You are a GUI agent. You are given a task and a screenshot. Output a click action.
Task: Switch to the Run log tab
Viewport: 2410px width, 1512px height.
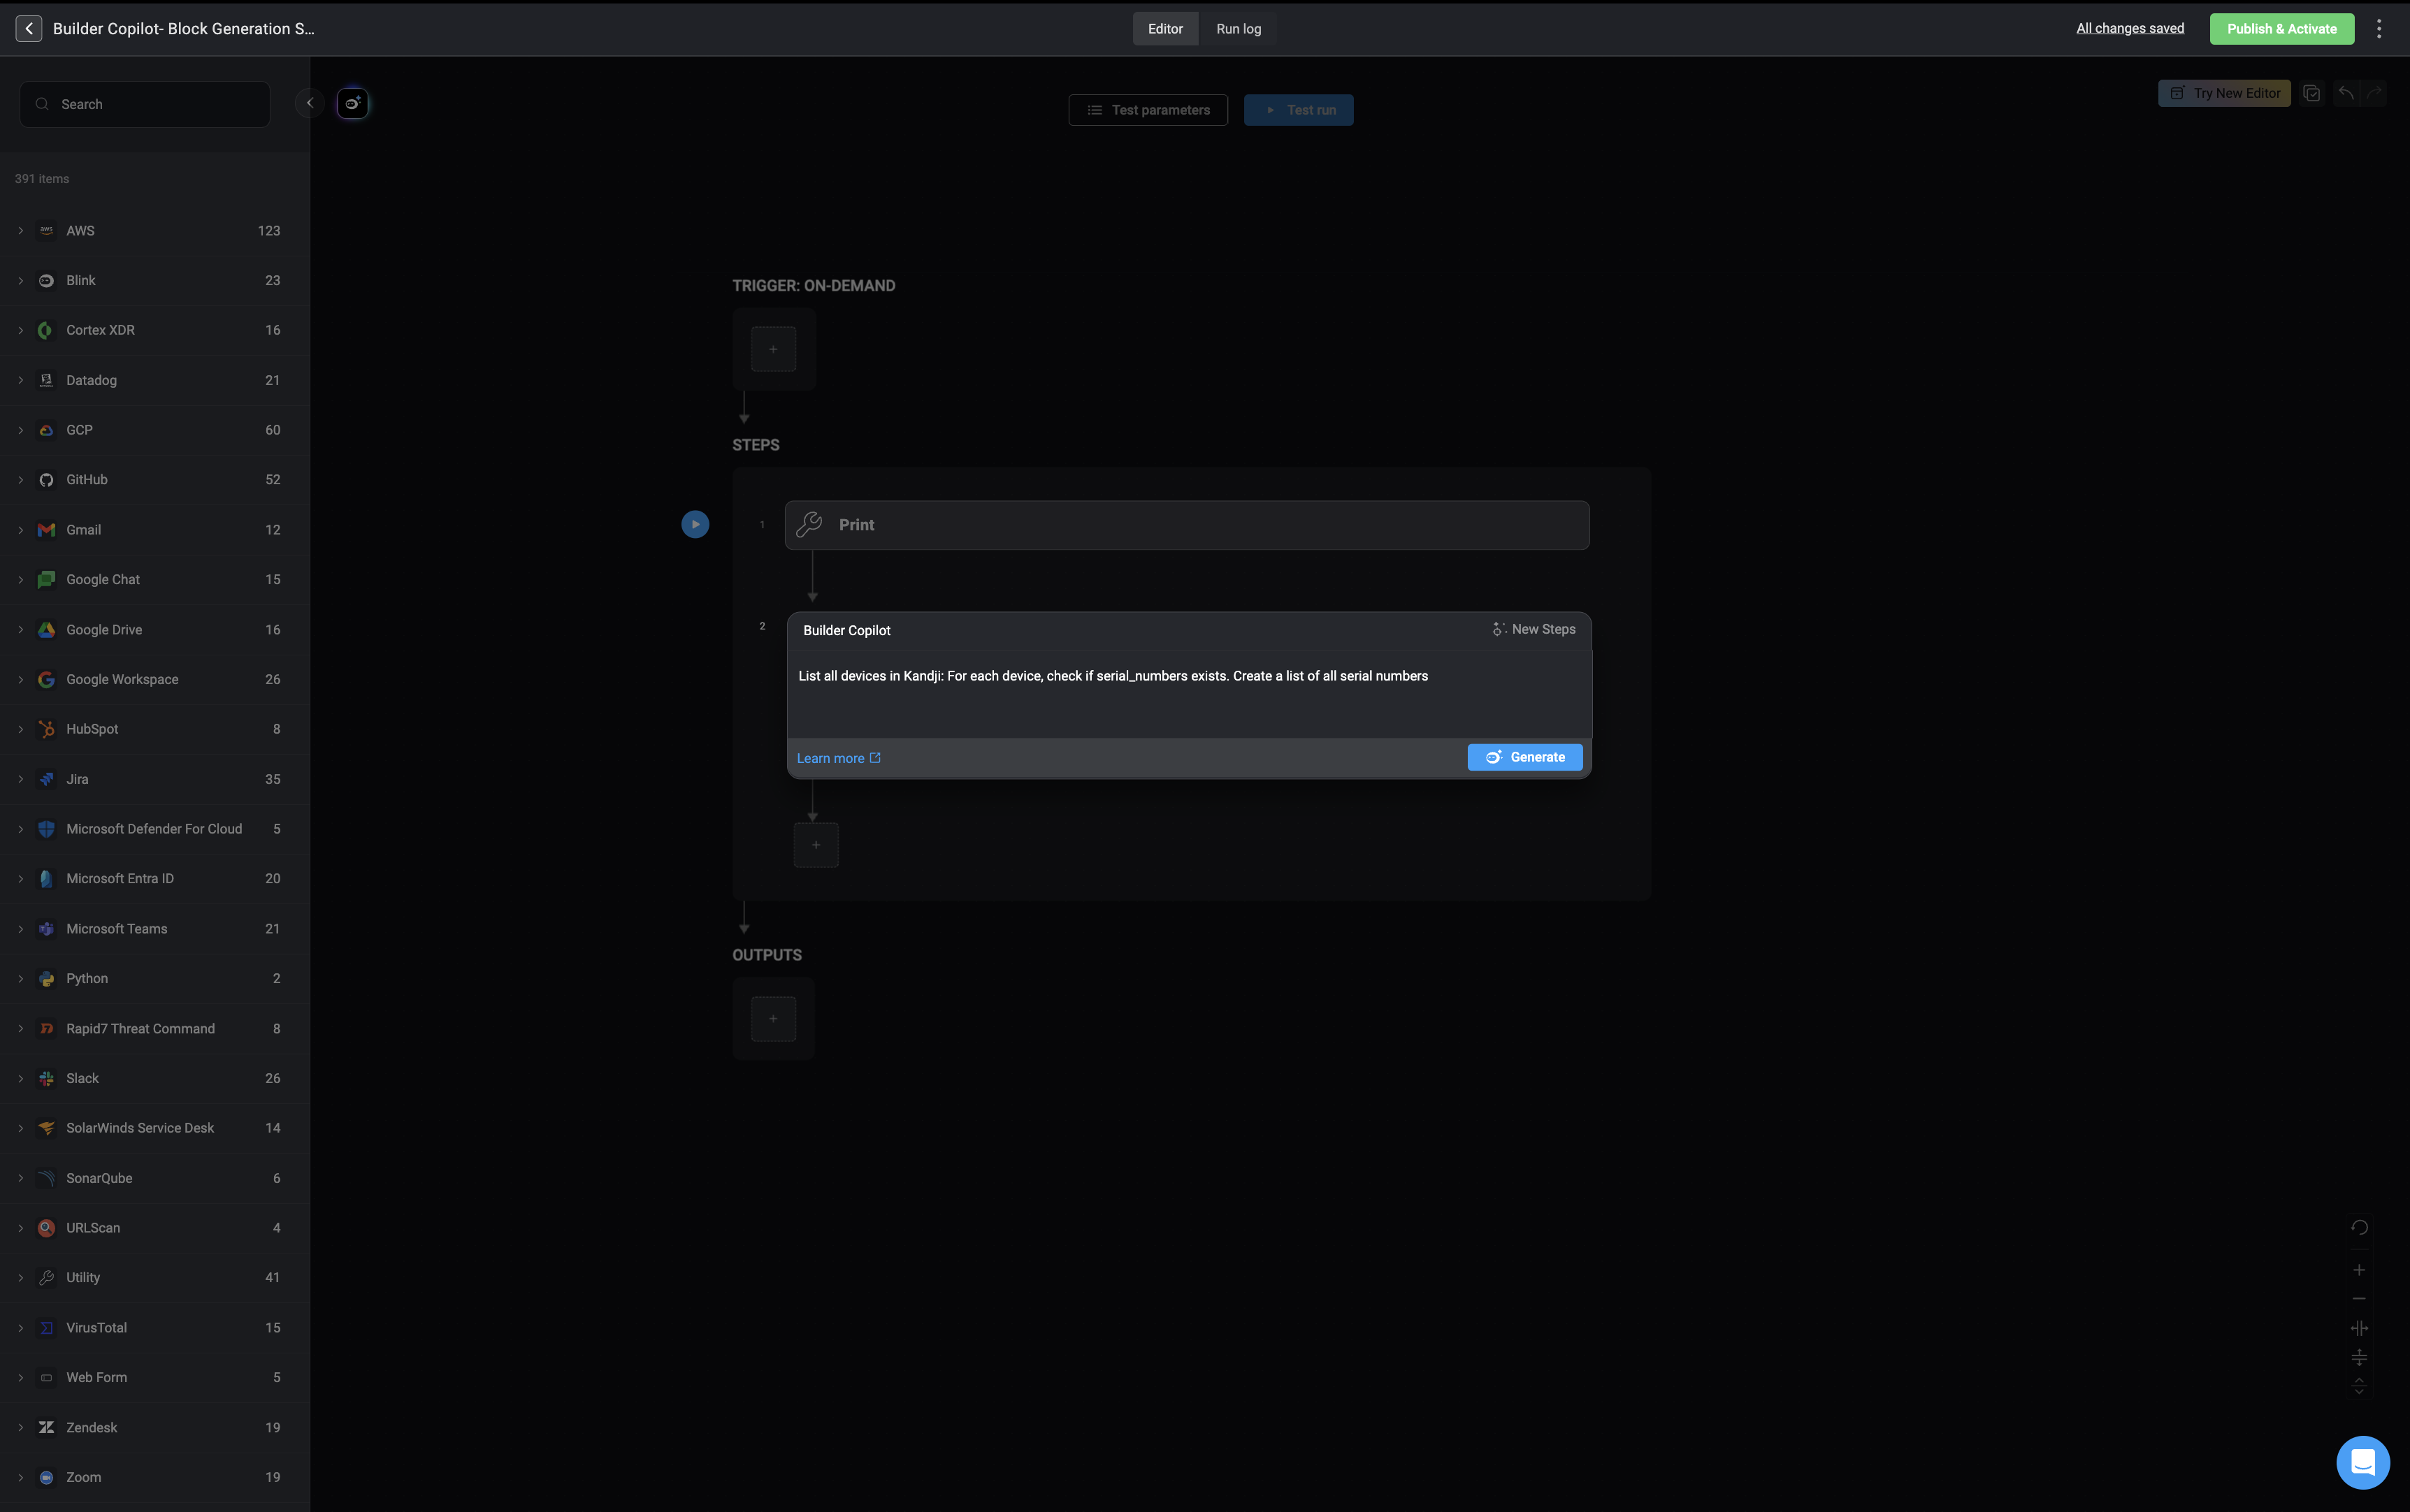1238,28
